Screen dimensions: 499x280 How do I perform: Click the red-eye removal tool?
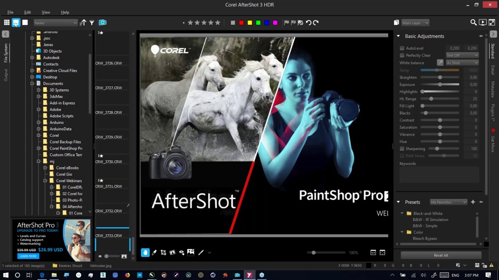pyautogui.click(x=182, y=252)
